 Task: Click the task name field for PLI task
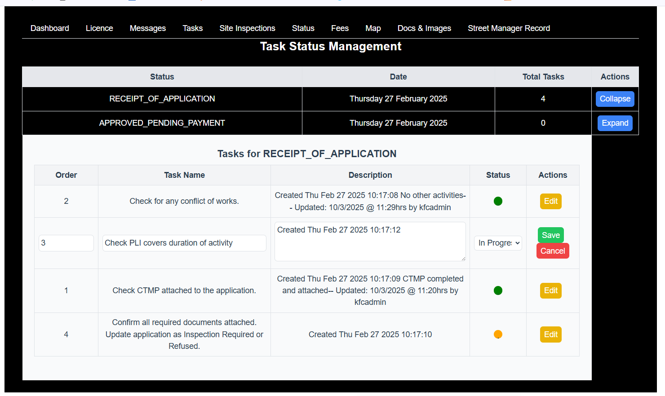pos(184,242)
